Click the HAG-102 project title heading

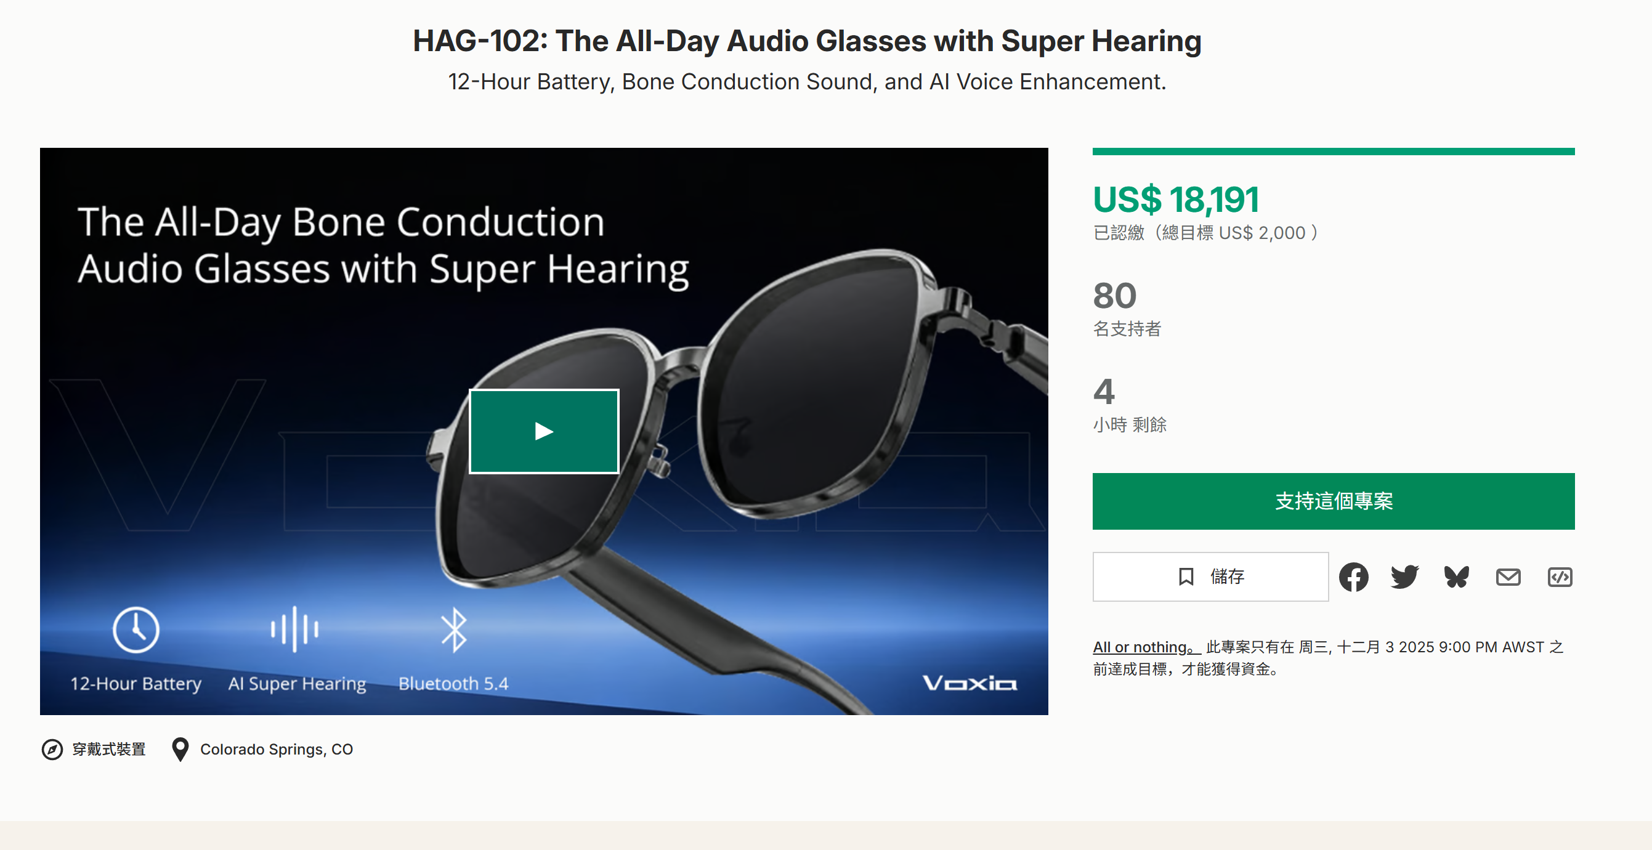click(x=807, y=41)
